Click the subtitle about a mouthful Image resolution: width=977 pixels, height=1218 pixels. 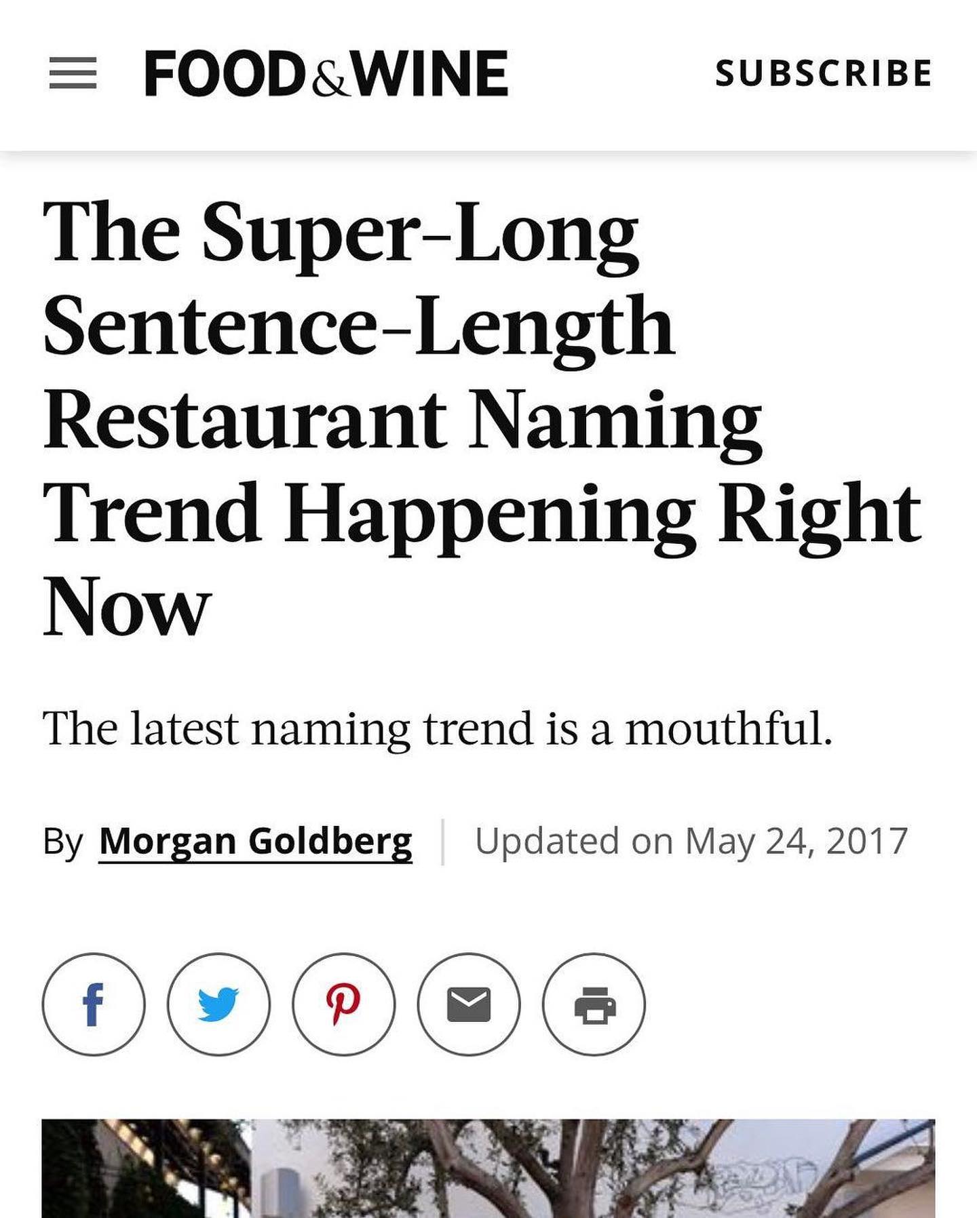[x=438, y=728]
